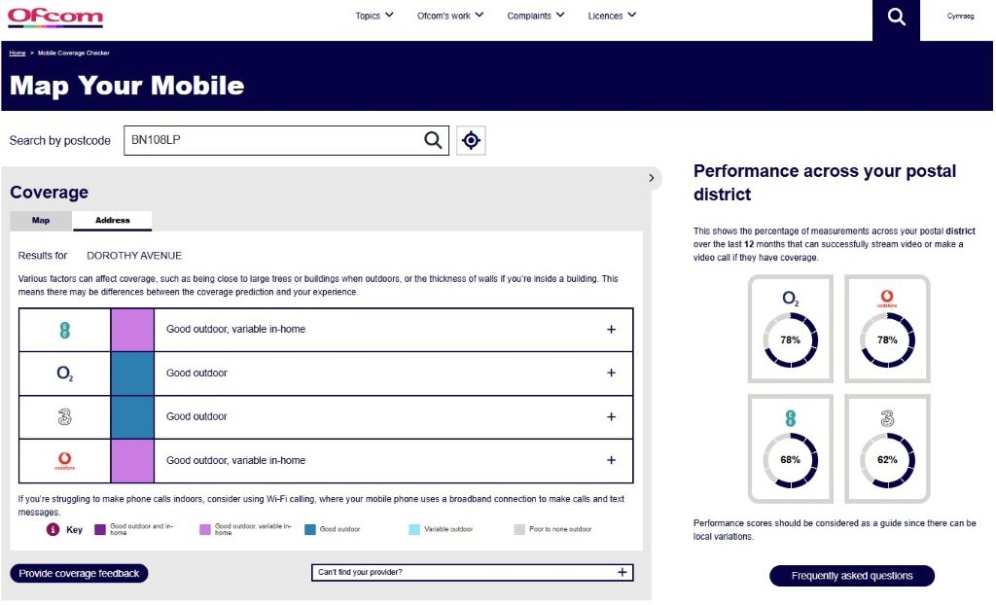Screen dimensions: 996x605
Task: Open the site search magnifier icon
Action: (896, 17)
